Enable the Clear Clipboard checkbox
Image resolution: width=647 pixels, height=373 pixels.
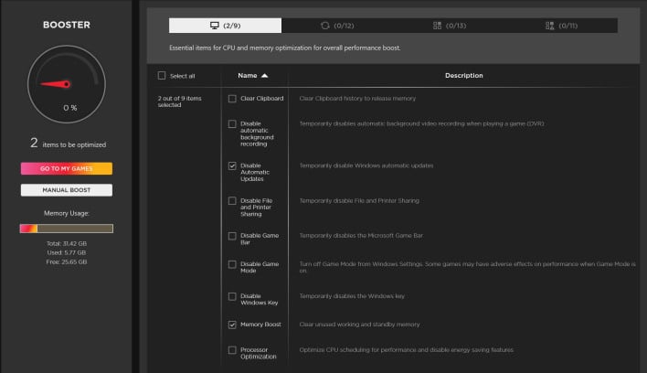[x=232, y=99]
